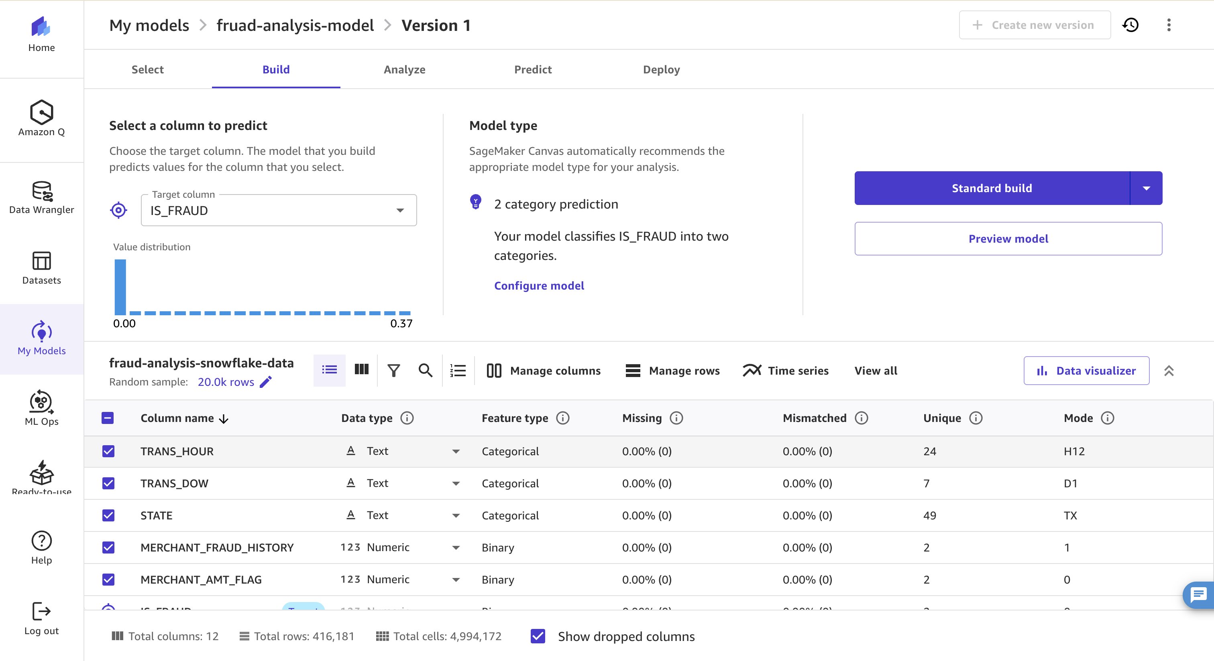Open the chat feedback bubble
This screenshot has width=1214, height=661.
click(1198, 595)
